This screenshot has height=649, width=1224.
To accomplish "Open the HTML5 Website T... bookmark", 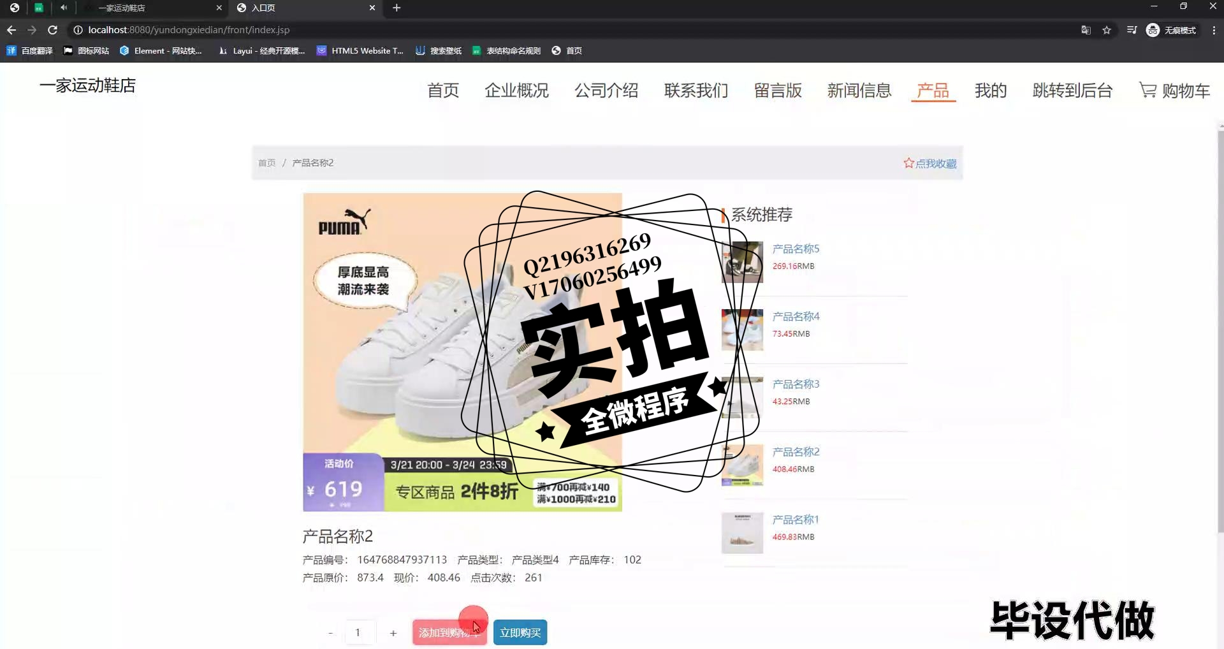I will [360, 50].
